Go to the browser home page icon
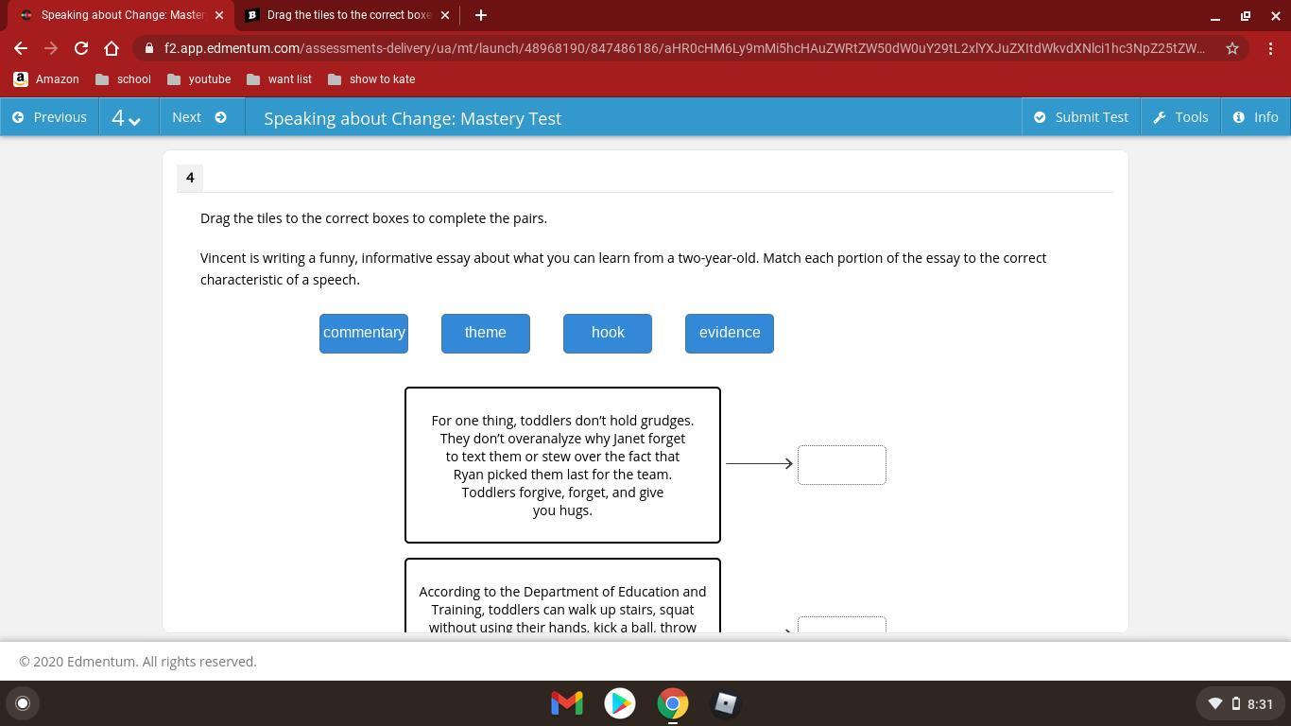The width and height of the screenshot is (1291, 726). point(112,48)
